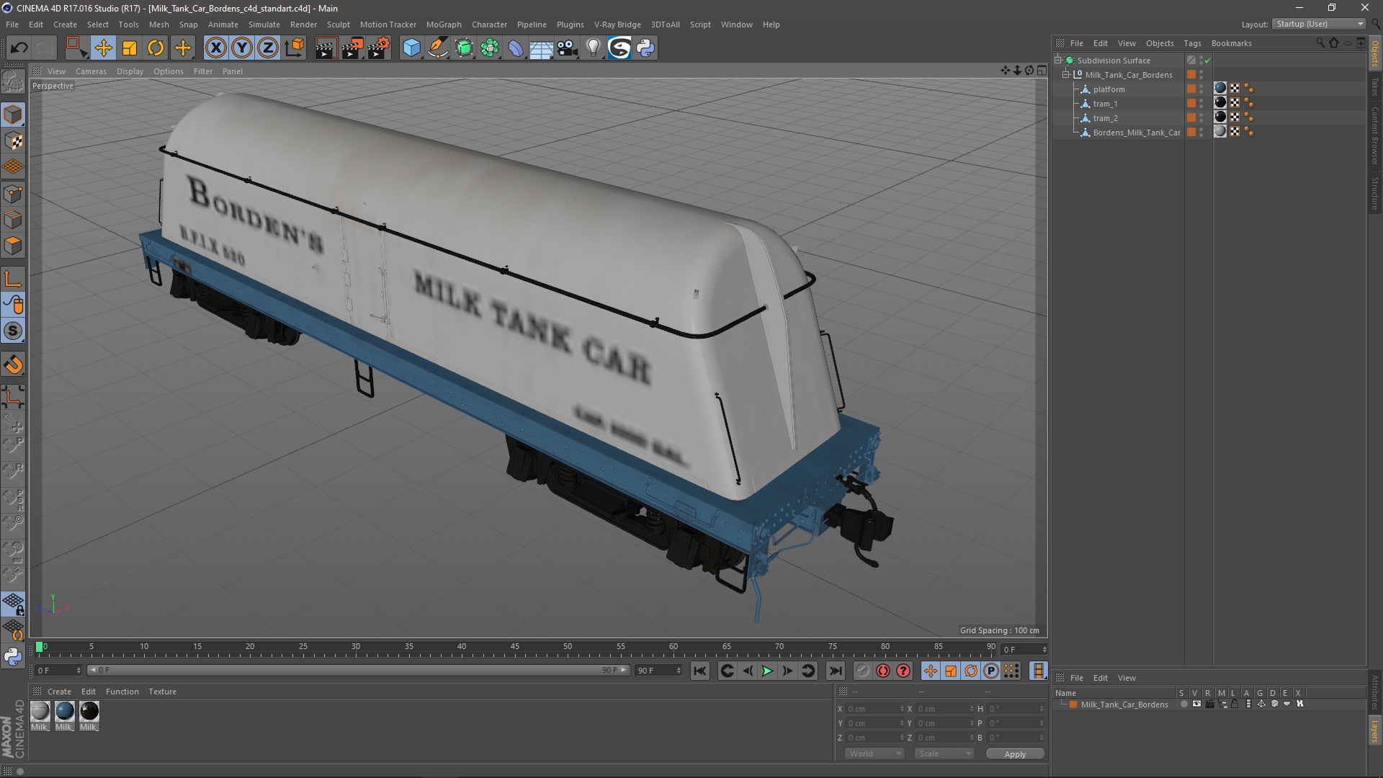The image size is (1383, 778).
Task: Click the magnet Snap settings icon
Action: pos(13,365)
